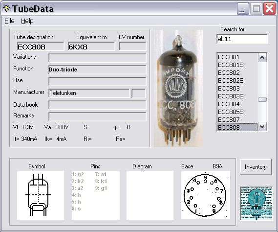Click pin entry '3: a2'
The image size is (278, 232).
(x=78, y=188)
